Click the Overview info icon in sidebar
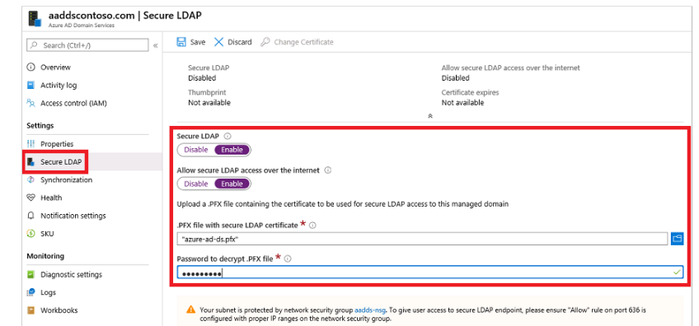The image size is (699, 326). pos(30,68)
